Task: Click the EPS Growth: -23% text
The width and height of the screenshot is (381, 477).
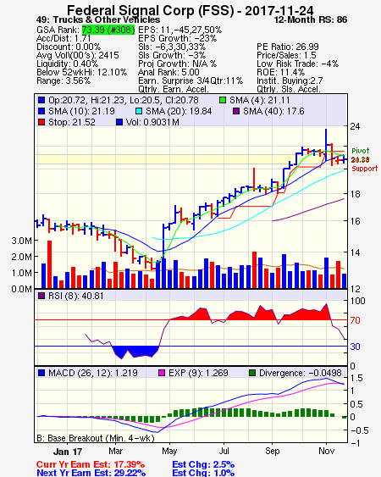Action: (177, 38)
